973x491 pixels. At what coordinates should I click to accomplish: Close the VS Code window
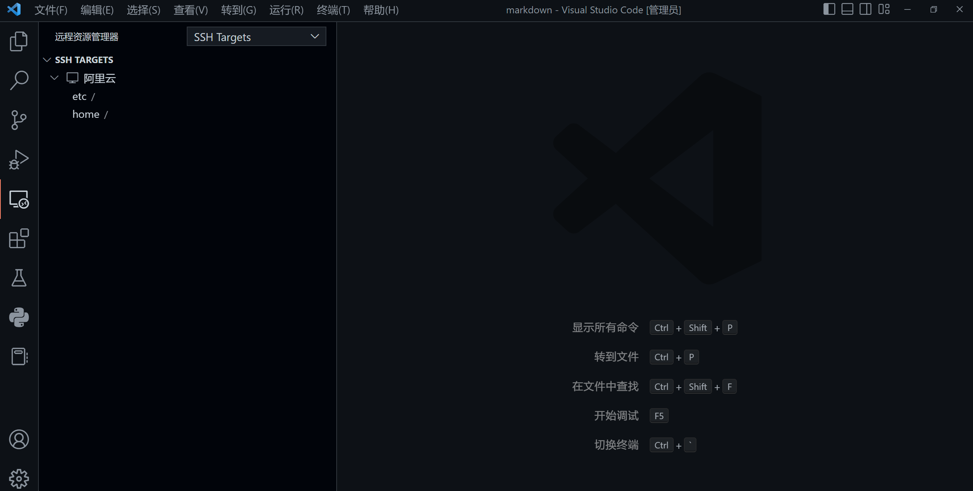[x=960, y=10]
